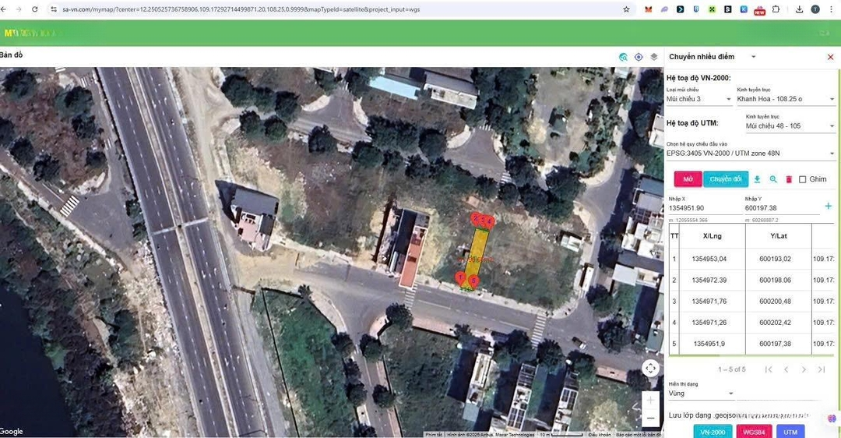Click the map search icon in toolbar
This screenshot has width=841, height=438.
point(623,57)
